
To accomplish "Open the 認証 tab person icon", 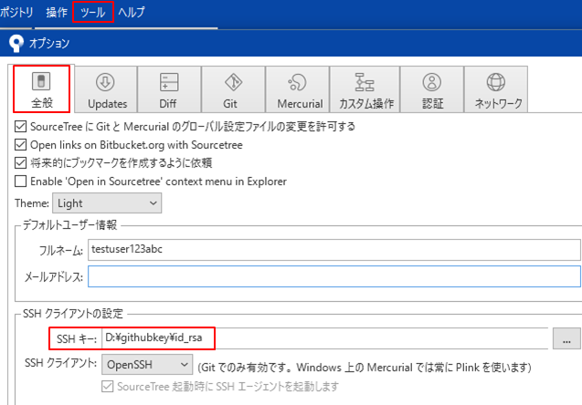I will coord(432,82).
